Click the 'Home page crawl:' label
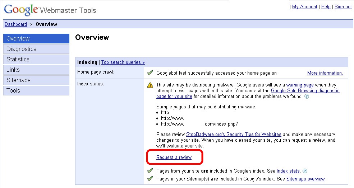 pos(96,72)
